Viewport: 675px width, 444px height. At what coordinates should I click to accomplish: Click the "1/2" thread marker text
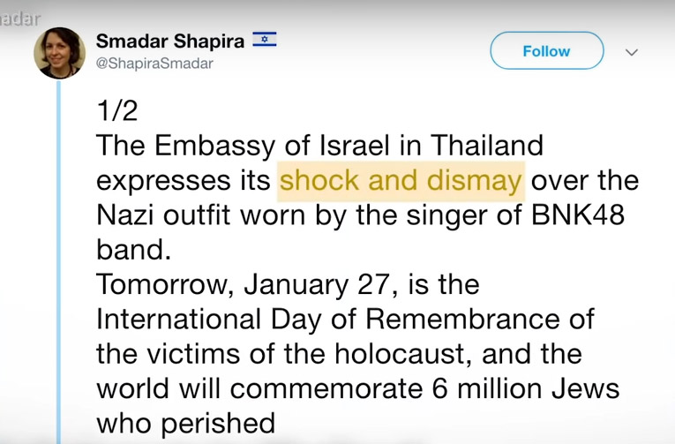click(x=116, y=109)
